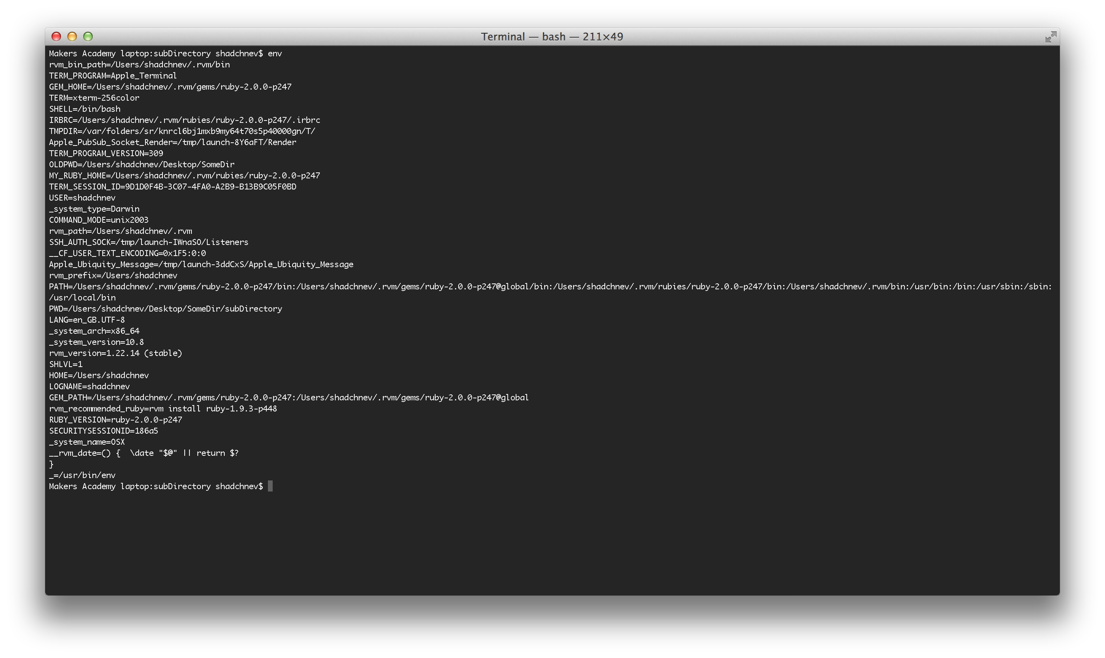
Task: Click the LANG=en_GB.UTF-8 line
Action: tap(87, 320)
